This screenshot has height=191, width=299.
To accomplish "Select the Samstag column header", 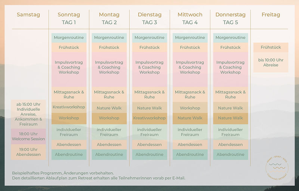I will click(28, 15).
